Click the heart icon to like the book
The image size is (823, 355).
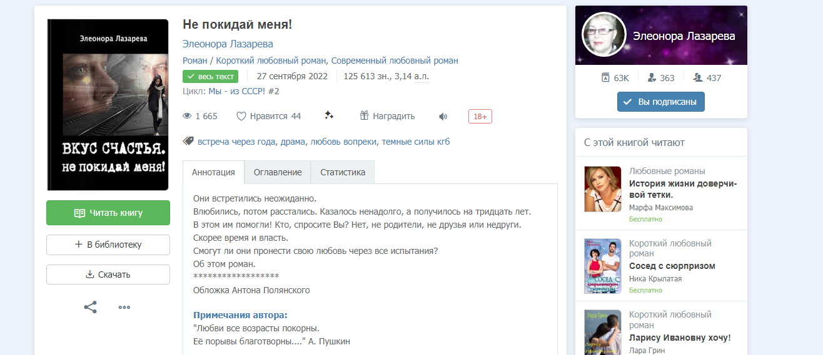241,116
